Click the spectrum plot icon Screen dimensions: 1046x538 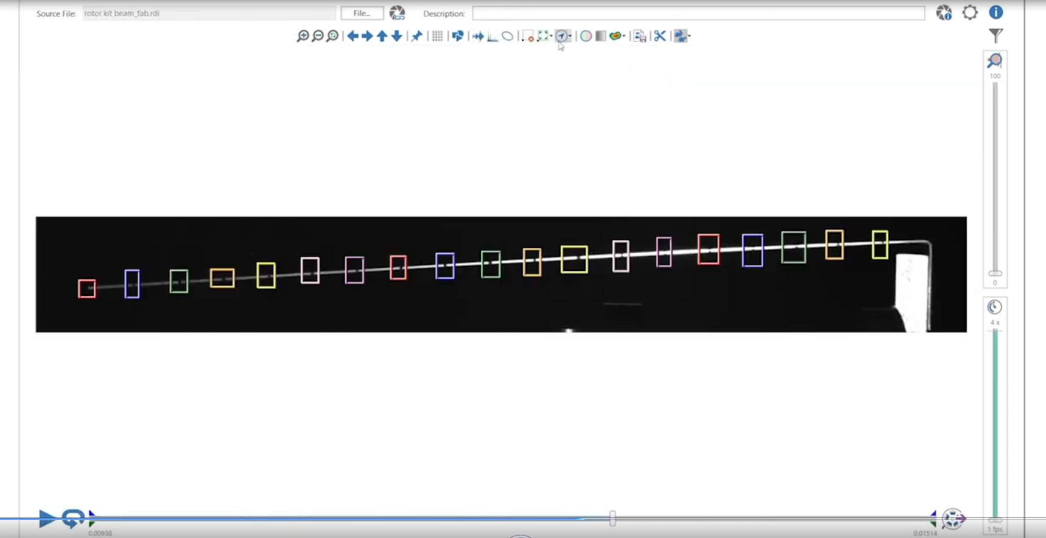click(493, 36)
